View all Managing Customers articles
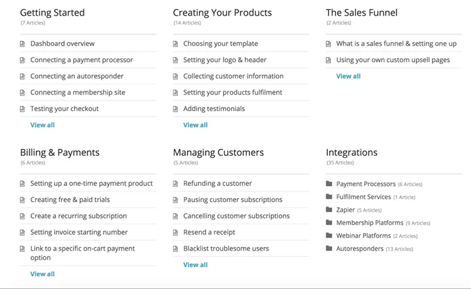 pyautogui.click(x=195, y=265)
